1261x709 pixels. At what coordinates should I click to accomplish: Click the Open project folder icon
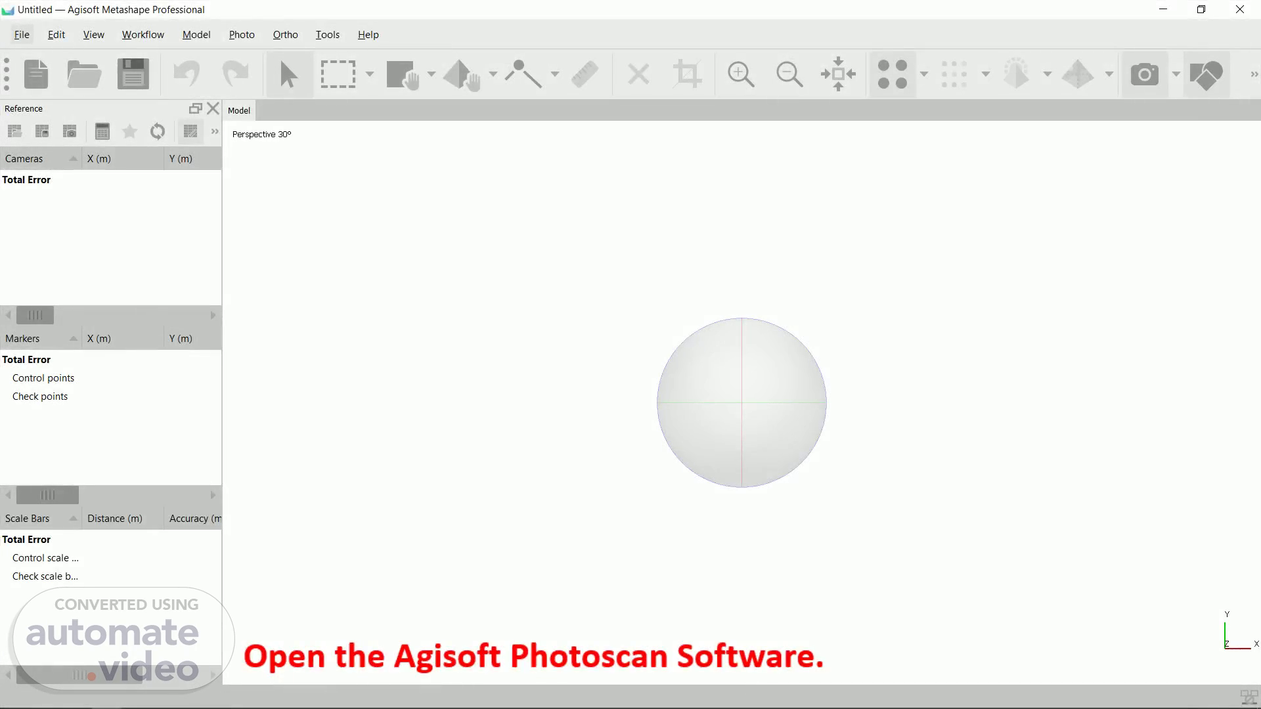pyautogui.click(x=84, y=74)
